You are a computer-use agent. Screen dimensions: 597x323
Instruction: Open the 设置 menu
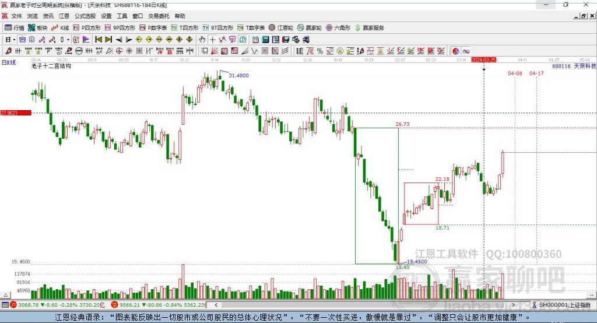[x=106, y=16]
